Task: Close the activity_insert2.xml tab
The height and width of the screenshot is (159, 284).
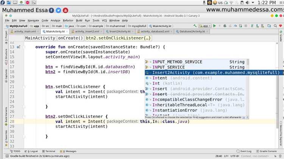Action: click(101, 31)
